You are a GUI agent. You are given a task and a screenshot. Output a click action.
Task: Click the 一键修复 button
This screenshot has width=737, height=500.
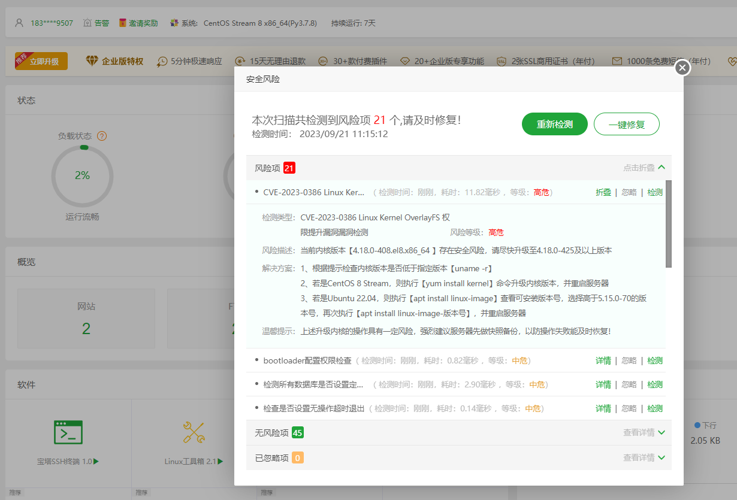click(x=627, y=124)
